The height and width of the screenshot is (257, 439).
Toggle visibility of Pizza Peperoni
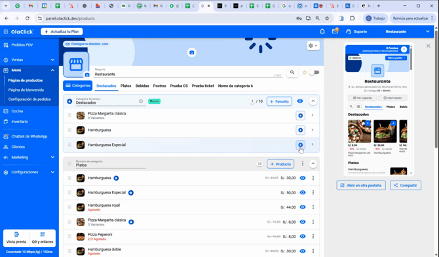[303, 236]
